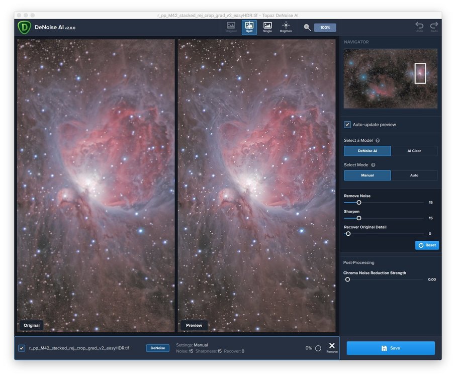Open the Select Mode help icon
This screenshot has height=377, width=456.
click(373, 165)
